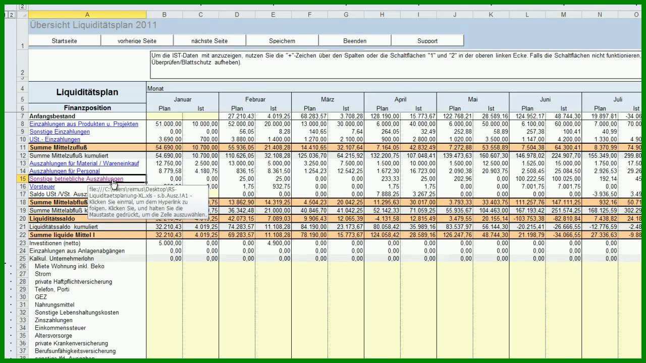
Task: Open the USt. - Einzahlungen link
Action: pos(55,140)
